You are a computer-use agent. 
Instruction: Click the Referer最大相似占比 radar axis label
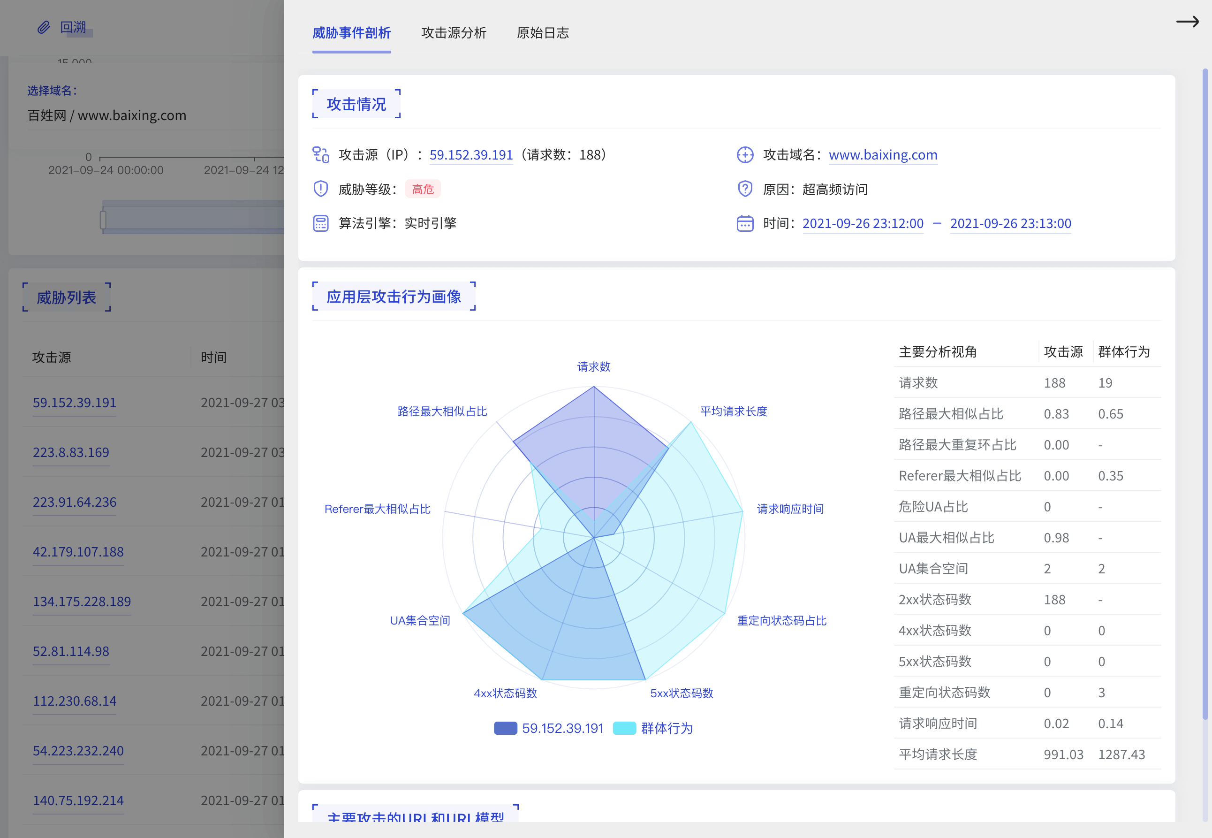pos(378,509)
